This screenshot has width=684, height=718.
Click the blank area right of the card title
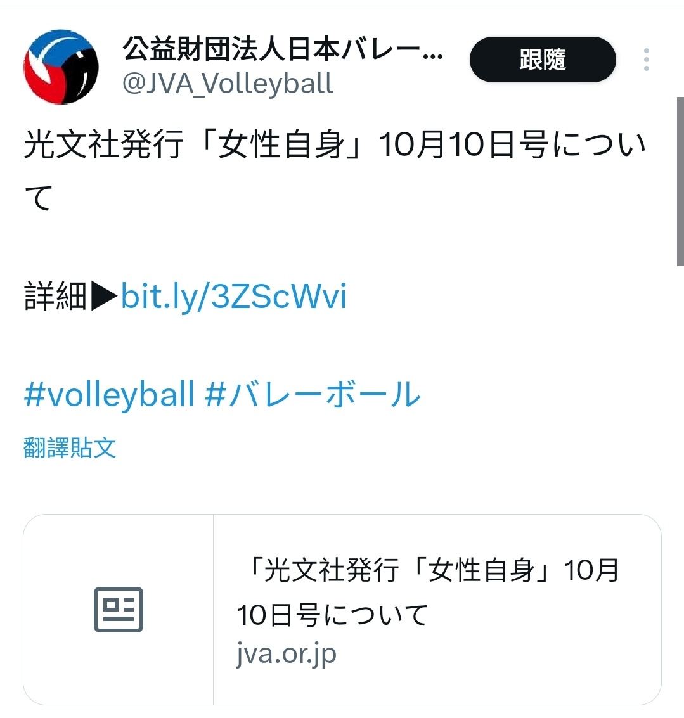pos(640,570)
